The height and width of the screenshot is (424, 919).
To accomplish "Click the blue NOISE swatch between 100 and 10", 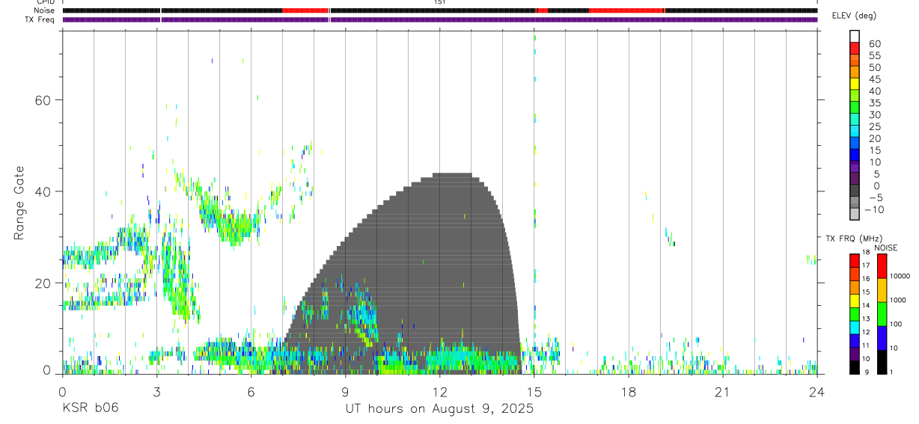I will (x=882, y=338).
